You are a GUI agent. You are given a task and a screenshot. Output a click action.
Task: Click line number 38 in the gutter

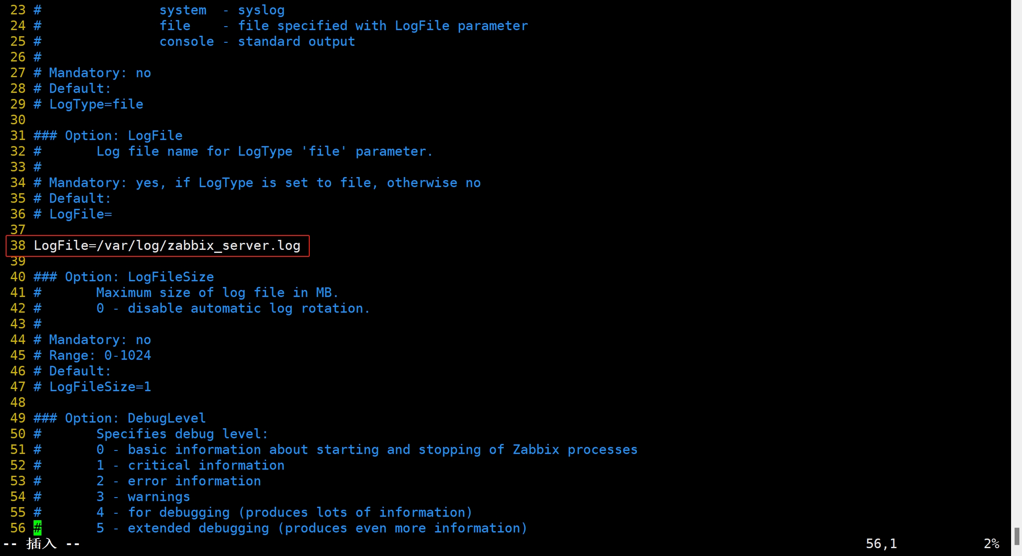pyautogui.click(x=18, y=246)
